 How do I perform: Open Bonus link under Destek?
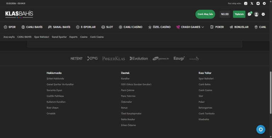point(124,108)
